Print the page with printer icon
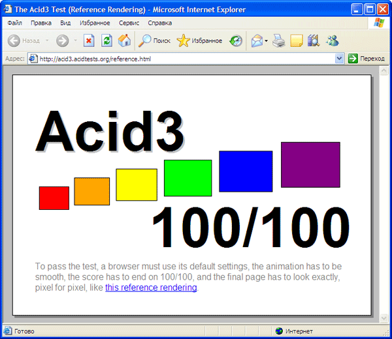The height and width of the screenshot is (339, 392). 278,40
